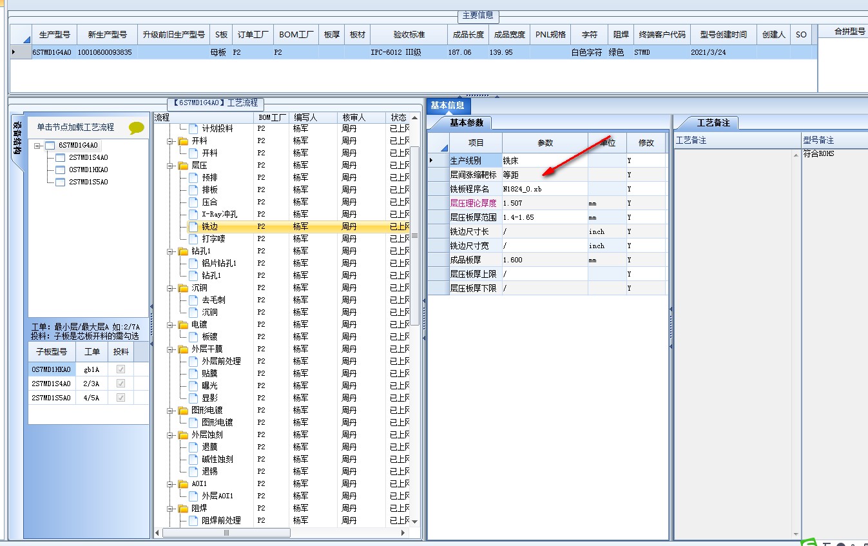Click document icon of 去毛刺 step
868x546 pixels.
(193, 300)
